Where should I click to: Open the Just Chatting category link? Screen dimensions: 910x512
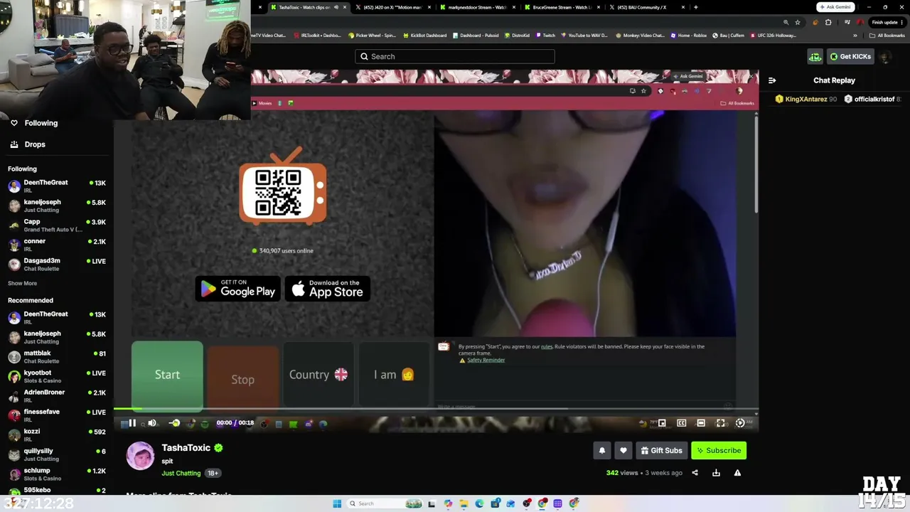click(x=181, y=473)
